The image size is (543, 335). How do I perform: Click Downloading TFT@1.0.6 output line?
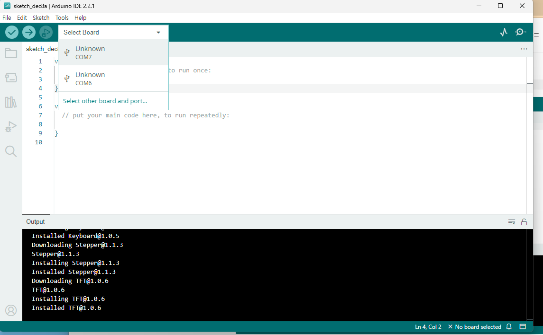click(70, 281)
